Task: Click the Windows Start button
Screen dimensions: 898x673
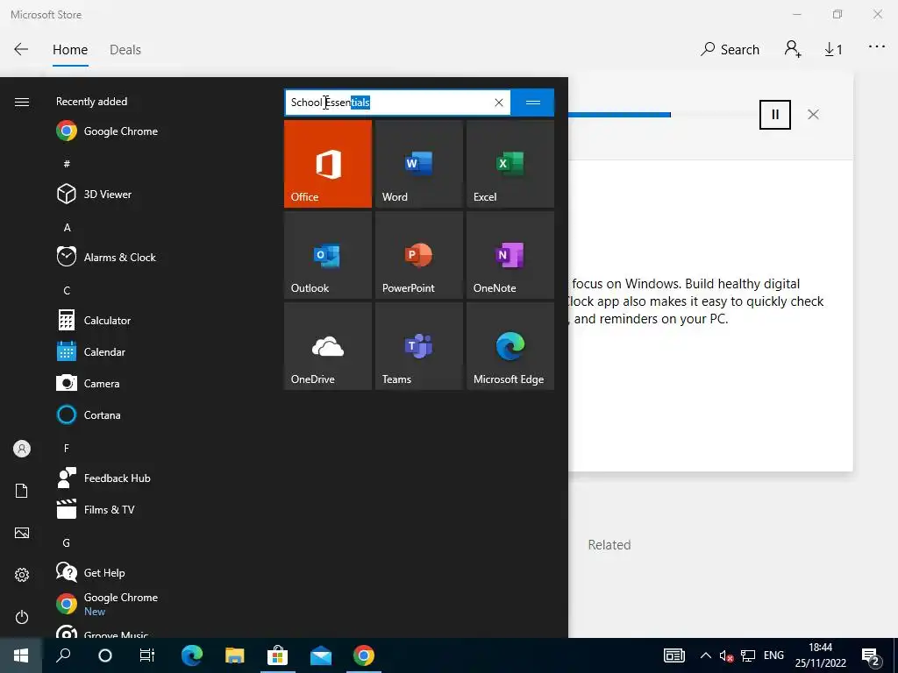Action: 21,655
